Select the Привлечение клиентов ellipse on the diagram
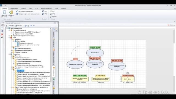Screen dimensions: 176x99 coord(75,64)
